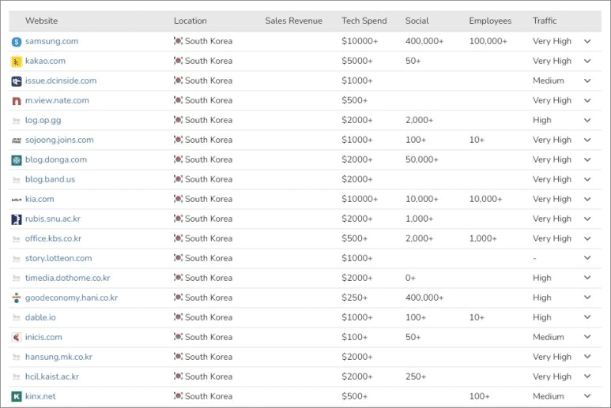
Task: Open the story.lotteon.com link
Action: click(x=58, y=258)
